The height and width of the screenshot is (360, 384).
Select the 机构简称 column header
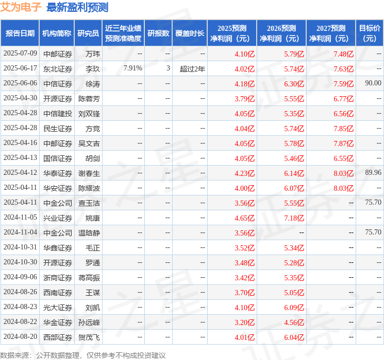point(57,33)
